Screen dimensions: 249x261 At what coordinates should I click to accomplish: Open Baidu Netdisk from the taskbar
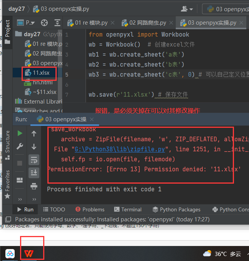tap(10, 254)
